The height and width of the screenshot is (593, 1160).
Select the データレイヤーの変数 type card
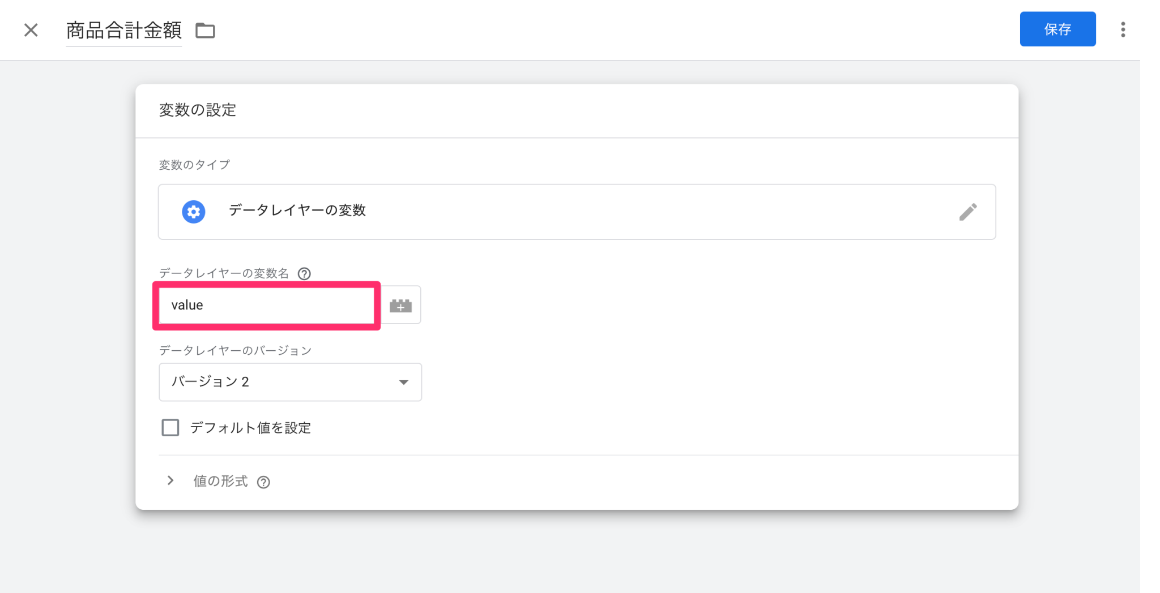tap(577, 211)
